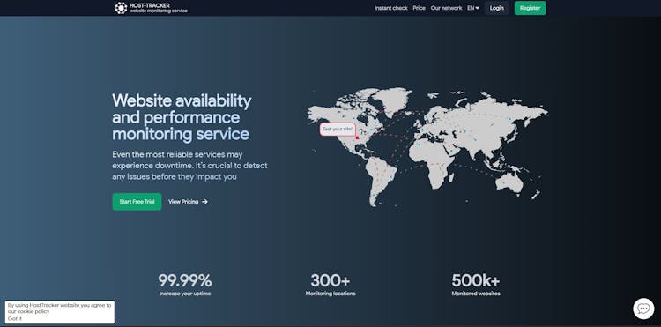
Task: Click the 'Website availability and performance' headline
Action: [182, 117]
